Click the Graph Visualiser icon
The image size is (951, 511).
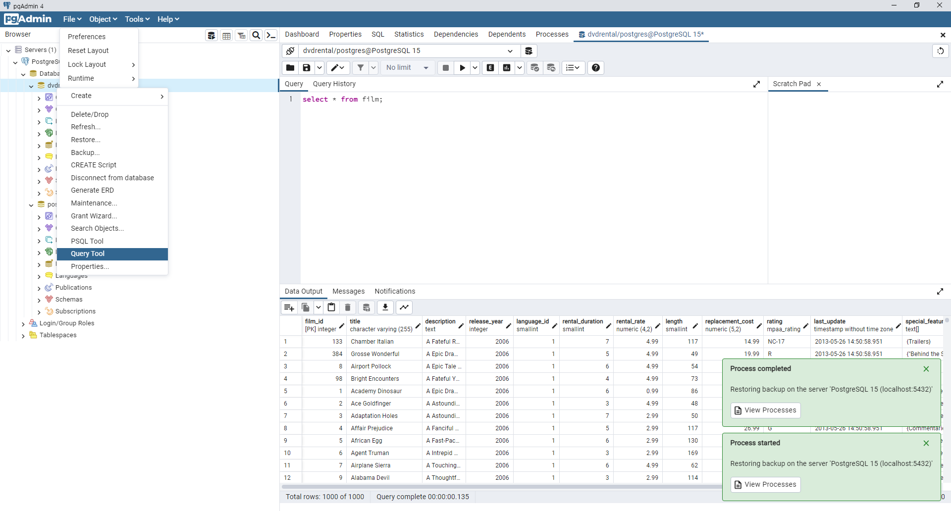[404, 307]
